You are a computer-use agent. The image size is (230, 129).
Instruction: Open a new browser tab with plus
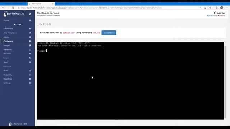pyautogui.click(x=83, y=4)
